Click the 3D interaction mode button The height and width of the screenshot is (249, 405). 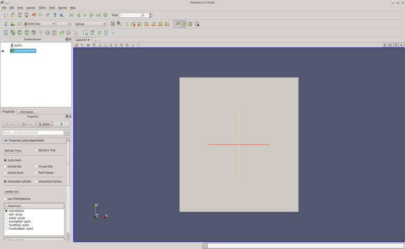[x=88, y=45]
